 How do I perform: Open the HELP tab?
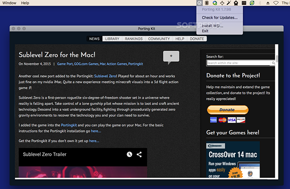tap(180, 39)
